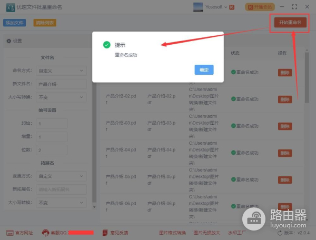Click the 新文件名 input field

point(61,84)
